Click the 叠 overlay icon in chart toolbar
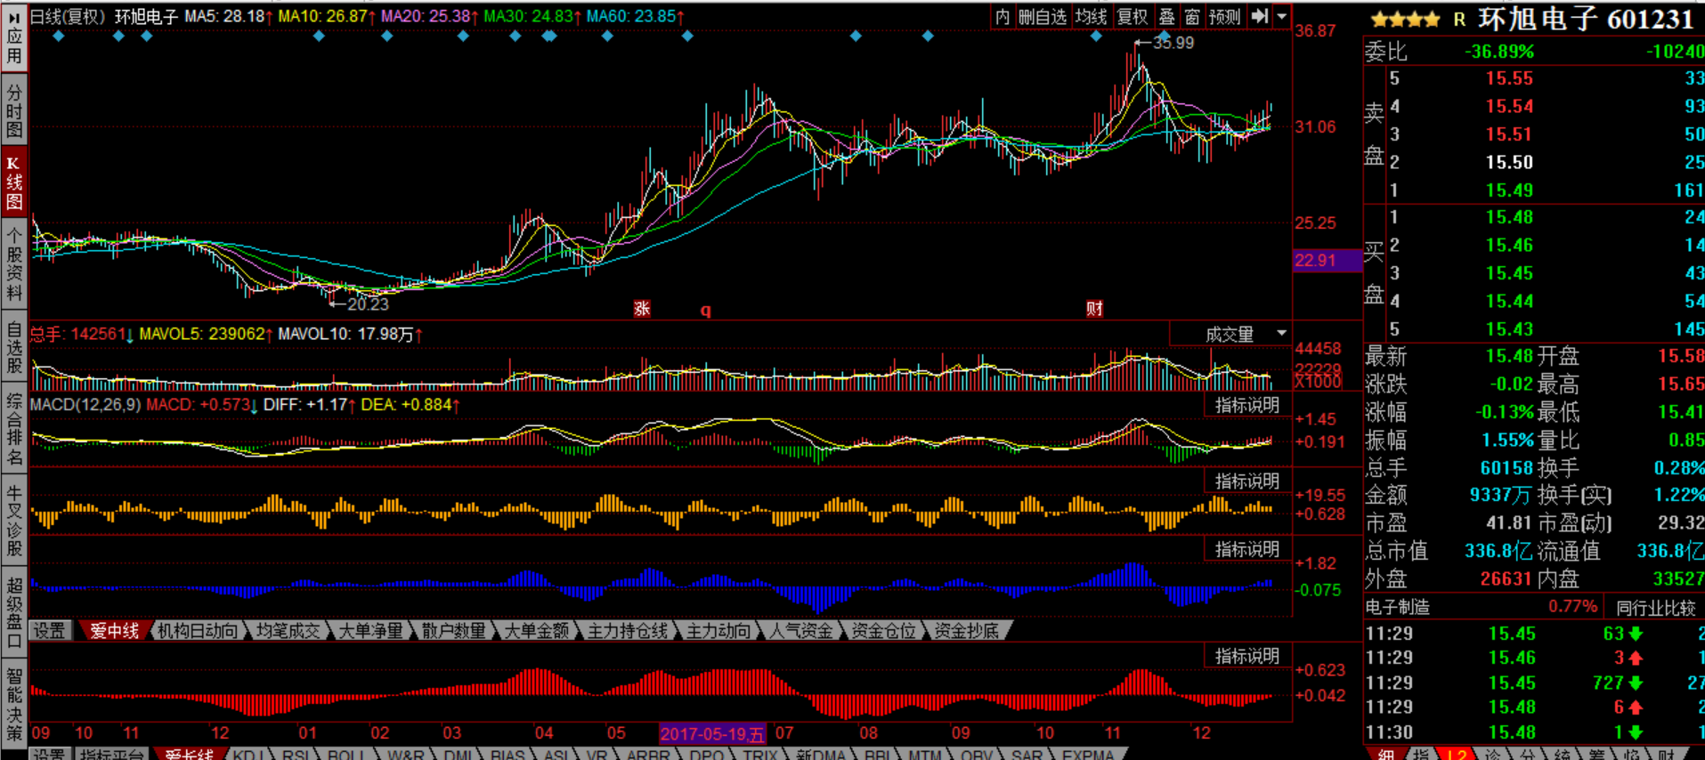This screenshot has height=760, width=1705. [1166, 16]
